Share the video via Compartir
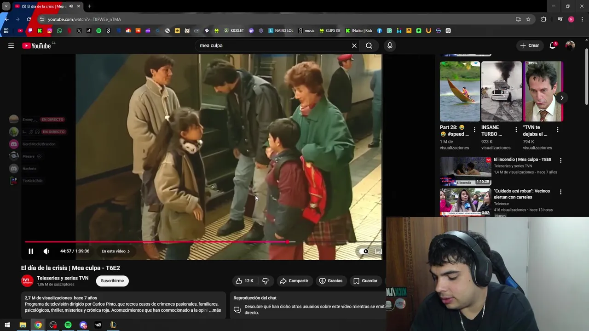The image size is (589, 331). (x=294, y=281)
